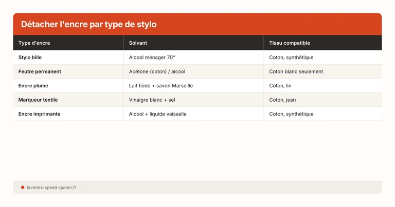Select the "Vinaigre blanc + sel" cell
This screenshot has width=395, height=207.
click(x=153, y=100)
